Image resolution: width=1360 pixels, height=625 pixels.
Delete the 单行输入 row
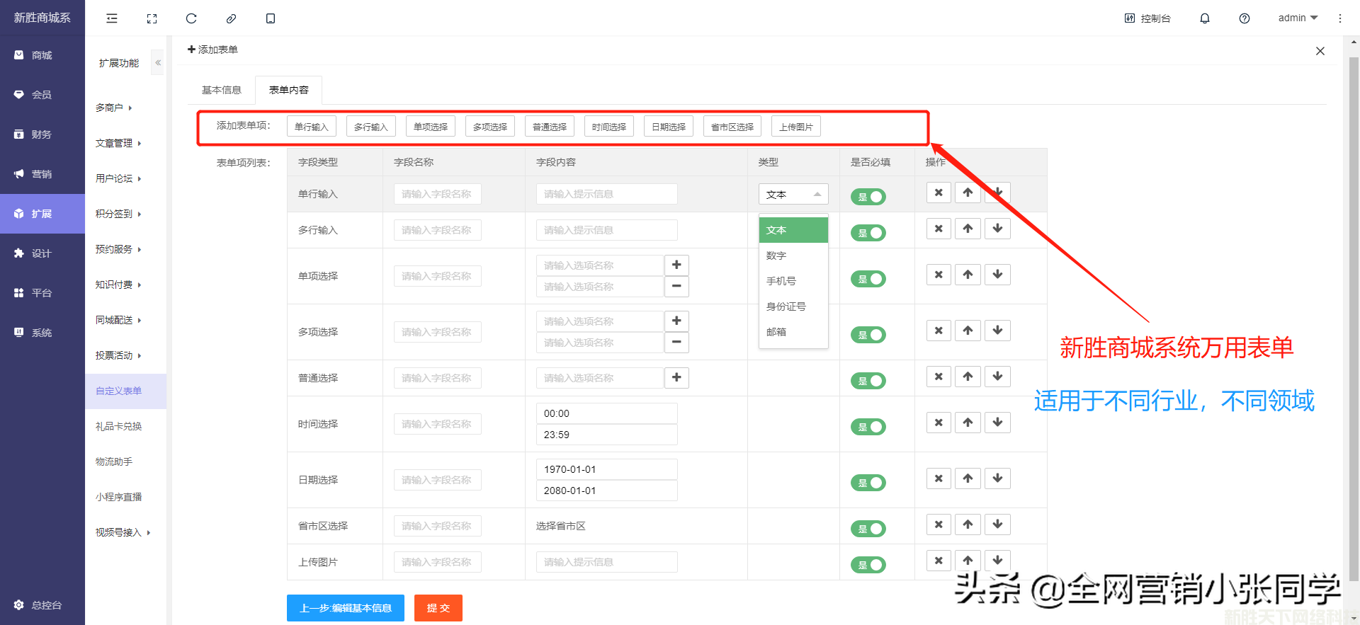(x=939, y=193)
